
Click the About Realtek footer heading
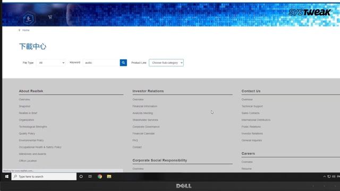coord(31,91)
